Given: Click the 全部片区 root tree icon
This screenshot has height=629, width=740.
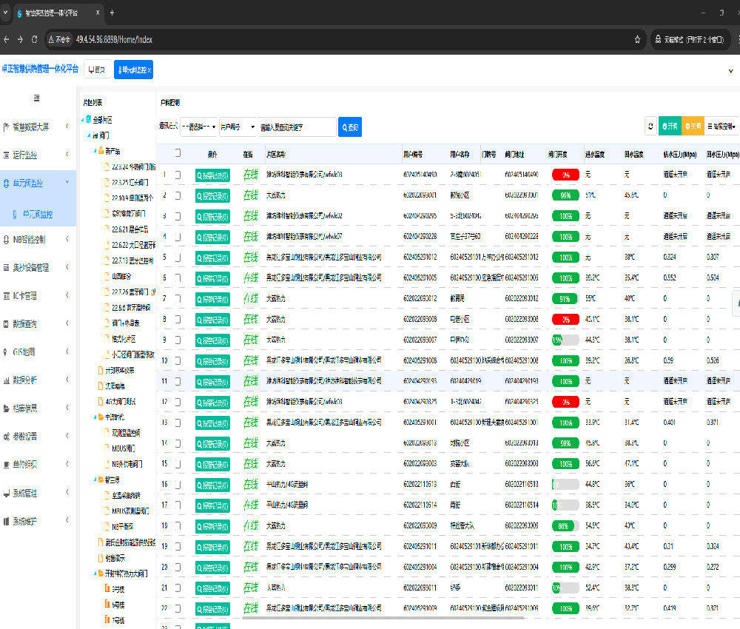Looking at the screenshot, I should [89, 119].
